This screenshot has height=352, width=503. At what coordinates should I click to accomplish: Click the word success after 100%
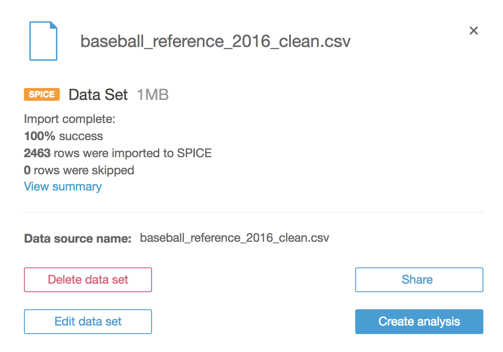pyautogui.click(x=81, y=136)
